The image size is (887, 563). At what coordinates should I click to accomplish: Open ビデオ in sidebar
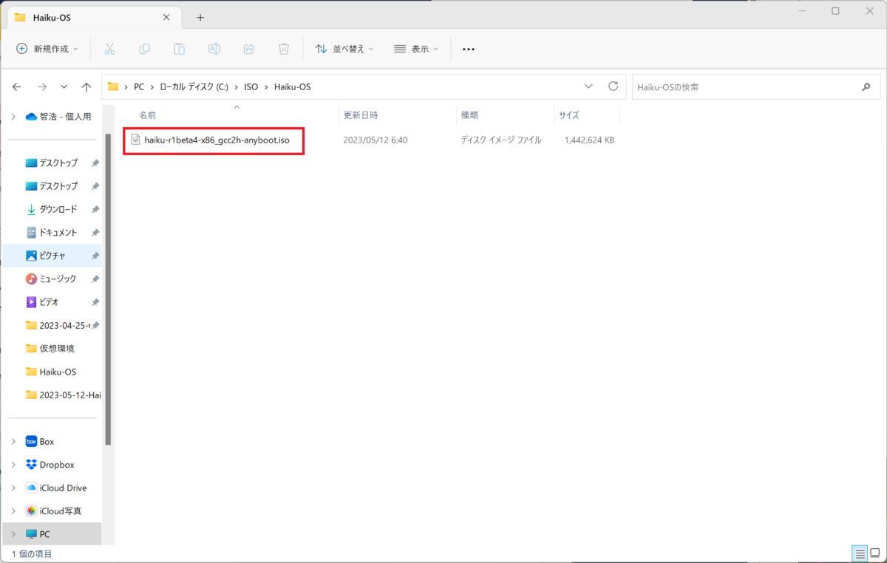[x=49, y=302]
